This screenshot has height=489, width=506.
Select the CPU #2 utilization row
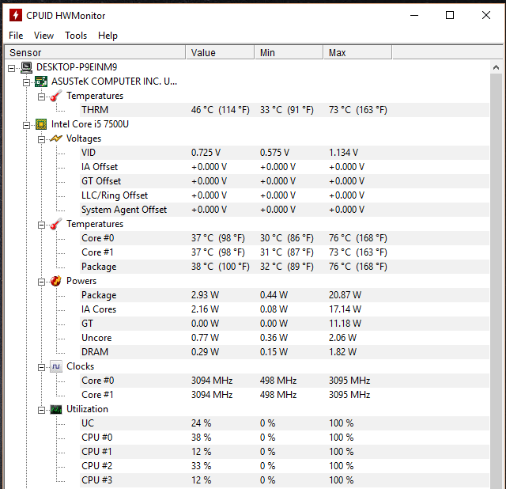[x=285, y=466]
